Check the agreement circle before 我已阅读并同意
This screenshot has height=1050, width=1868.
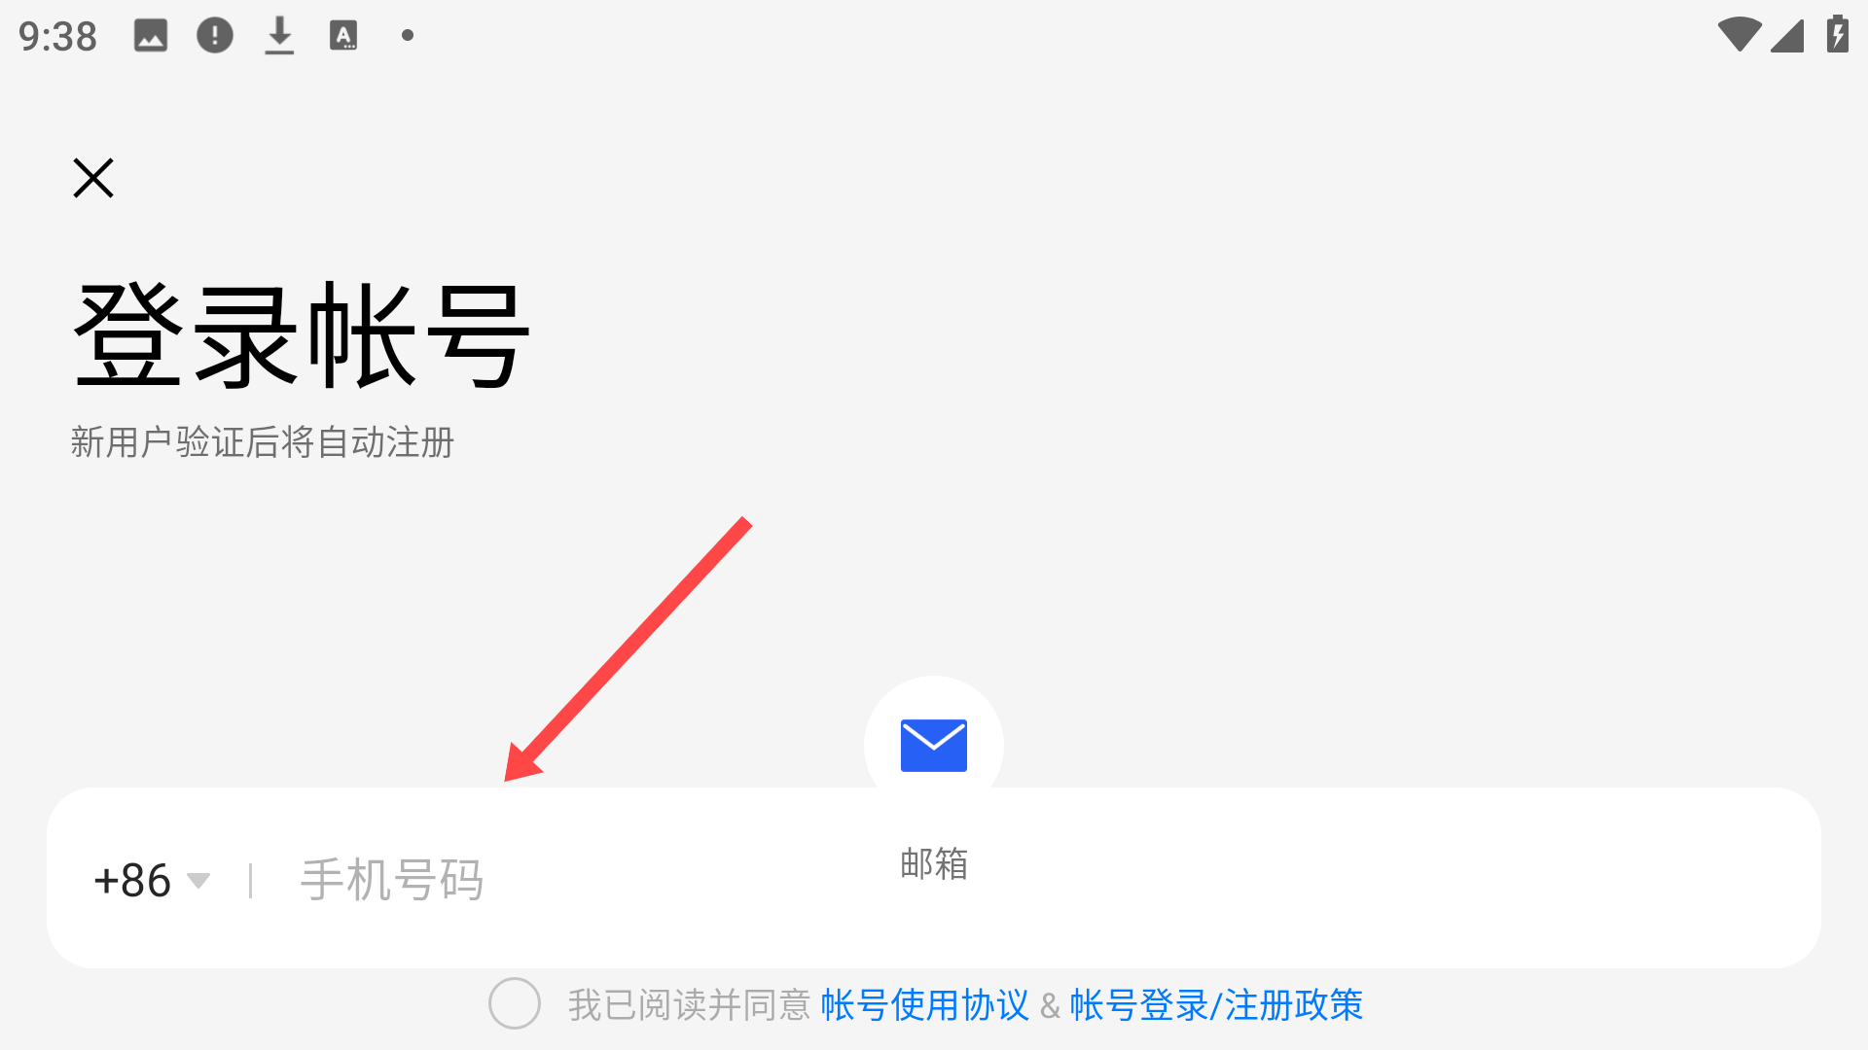pyautogui.click(x=515, y=1003)
